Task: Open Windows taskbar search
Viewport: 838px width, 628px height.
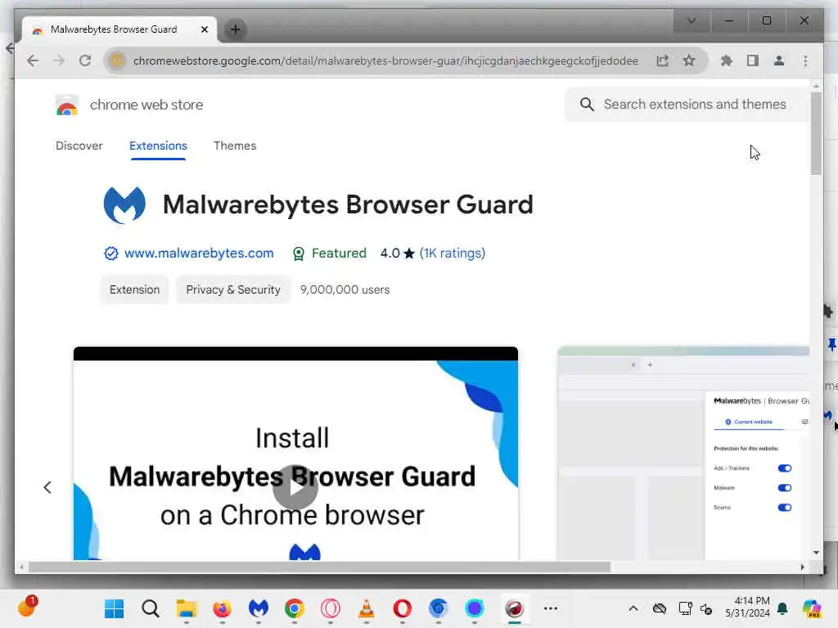Action: (x=151, y=608)
